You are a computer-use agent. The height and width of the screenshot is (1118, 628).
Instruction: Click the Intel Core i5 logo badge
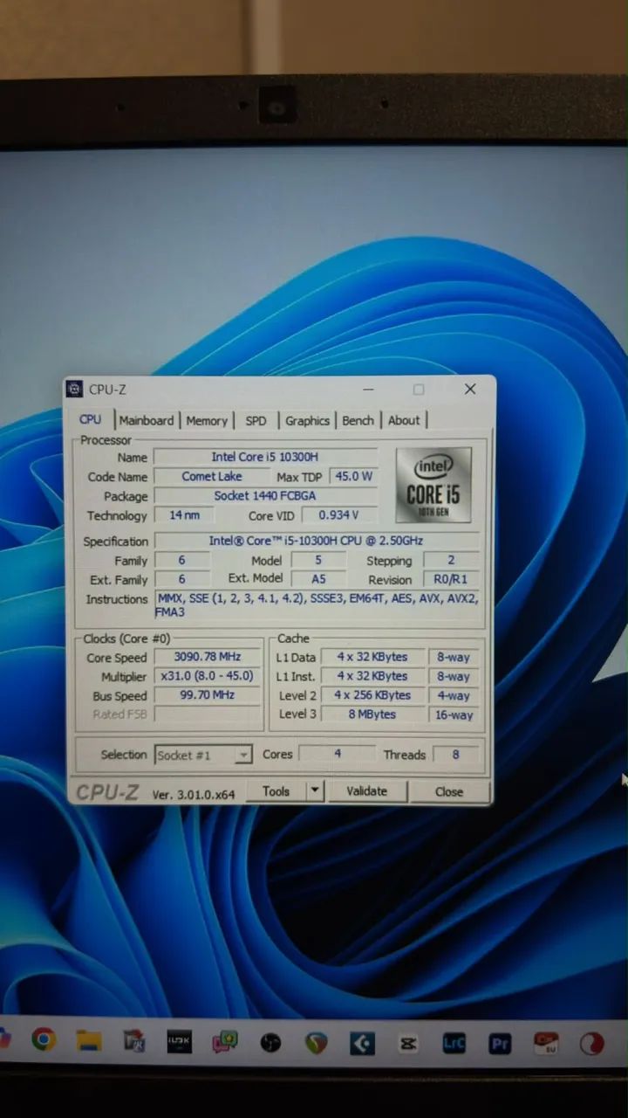coord(433,486)
